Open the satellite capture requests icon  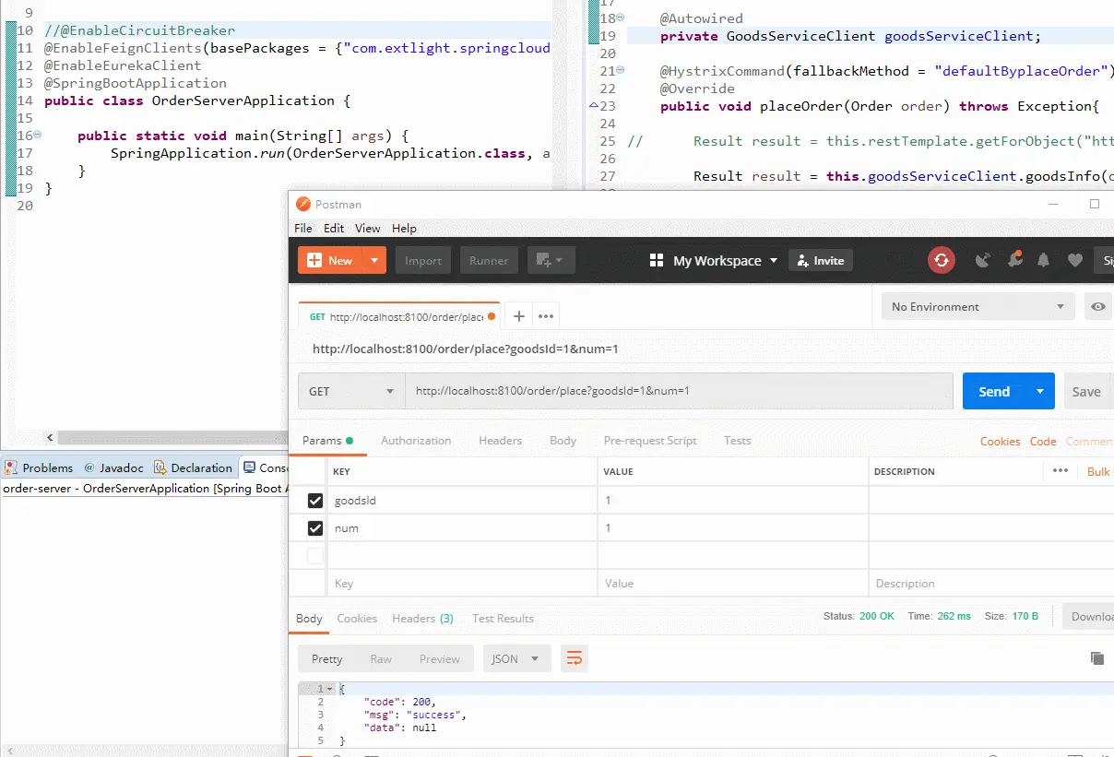pos(983,261)
